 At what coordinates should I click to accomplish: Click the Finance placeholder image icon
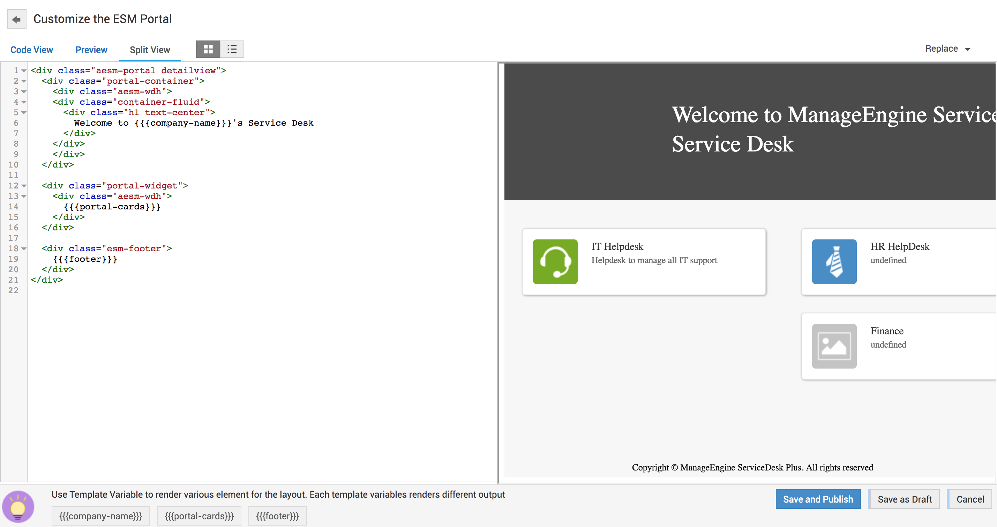[x=834, y=346]
